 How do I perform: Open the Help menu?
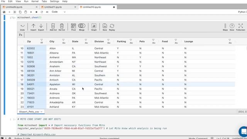[x=65, y=2]
